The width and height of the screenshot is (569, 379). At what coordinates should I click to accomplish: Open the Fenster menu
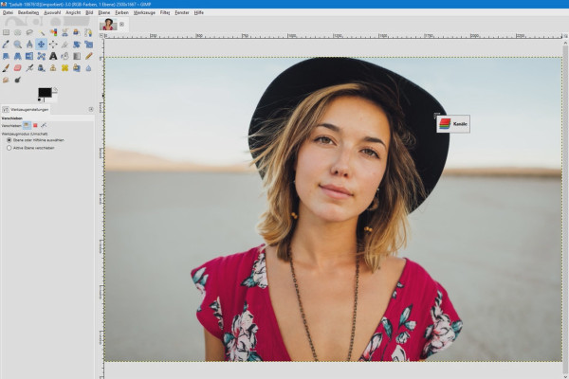coord(182,12)
